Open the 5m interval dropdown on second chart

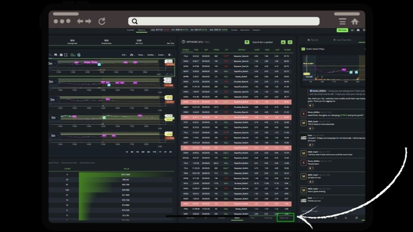53,81
